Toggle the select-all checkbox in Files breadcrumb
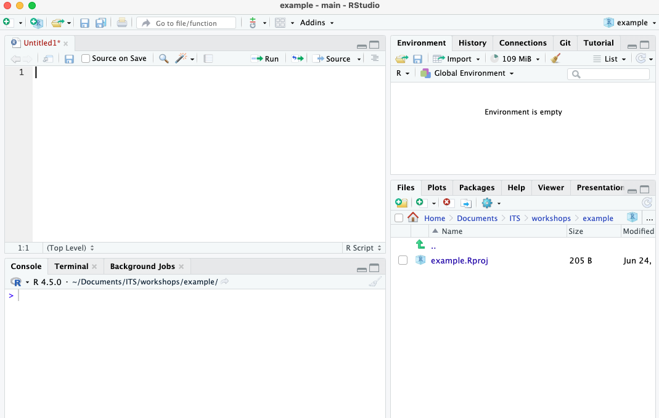Screen dimensions: 659x418 399,218
